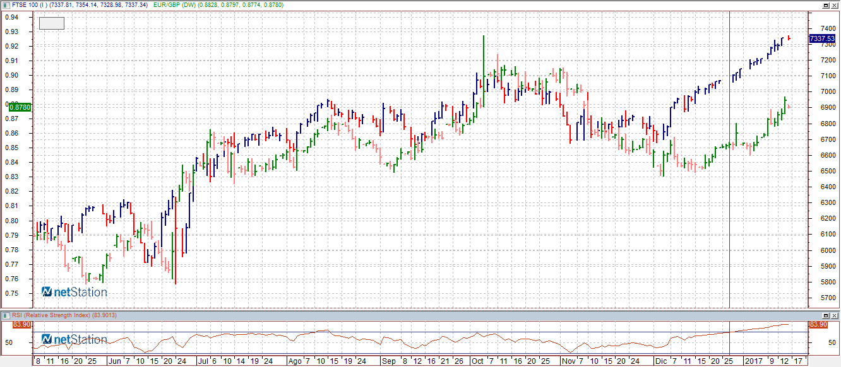Viewport: 841px width, 367px height.
Task: Restore the chart window with the maximize icon
Action: (x=825, y=4)
